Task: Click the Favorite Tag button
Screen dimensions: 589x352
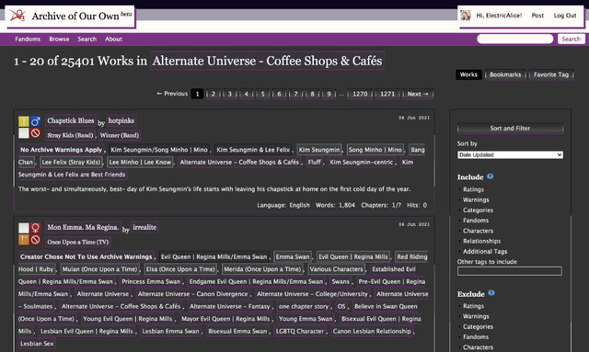Action: click(x=551, y=74)
